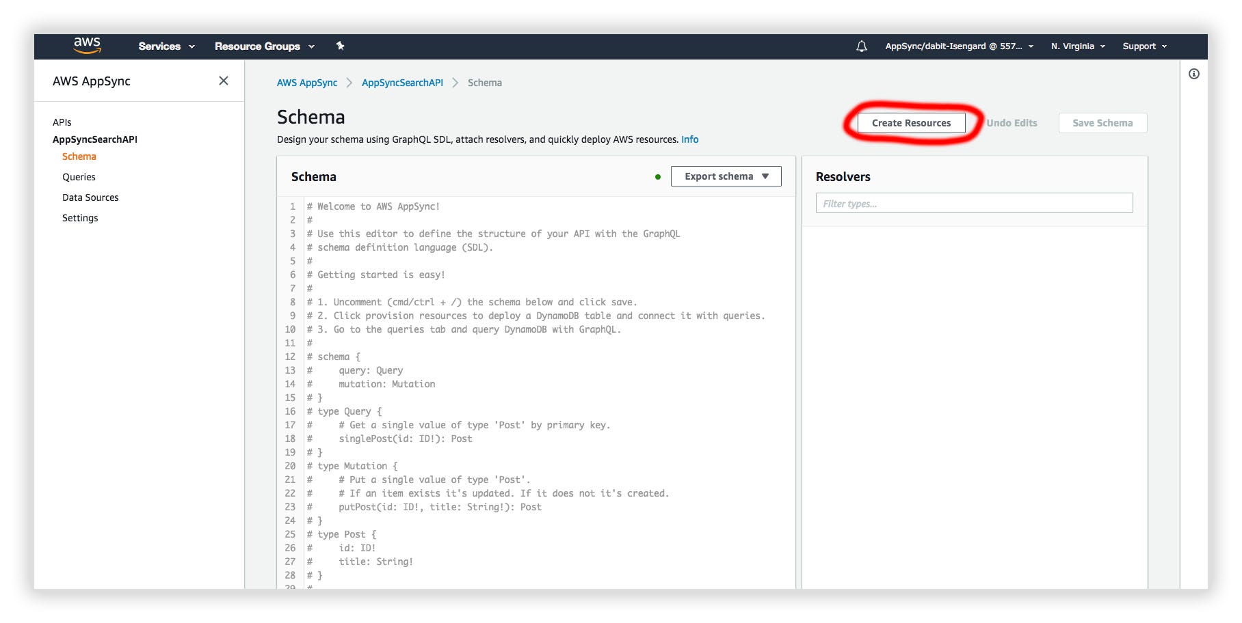Click the pin icon in the top bar
Screen dimensions: 1242x623
[340, 46]
